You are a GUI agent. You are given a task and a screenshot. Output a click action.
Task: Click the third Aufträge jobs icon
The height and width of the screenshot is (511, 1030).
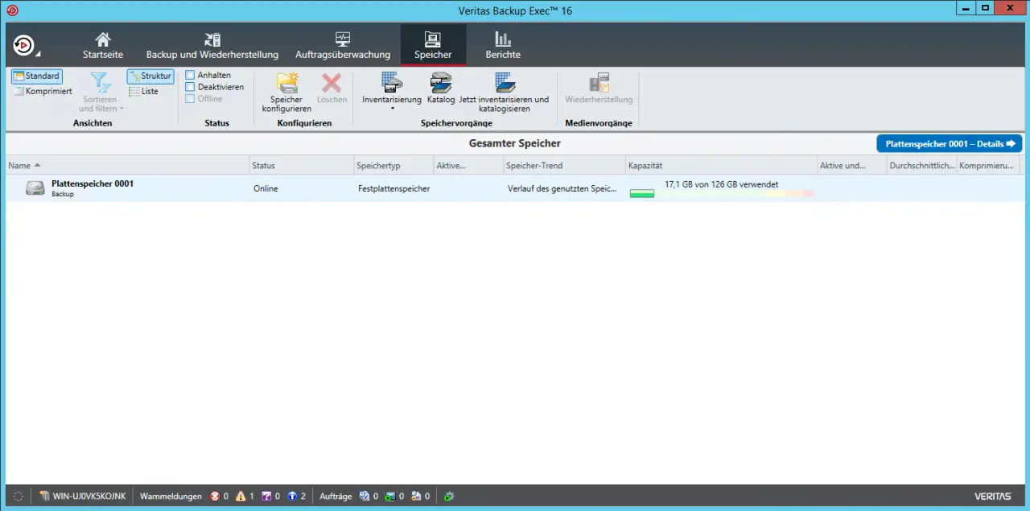tap(416, 497)
